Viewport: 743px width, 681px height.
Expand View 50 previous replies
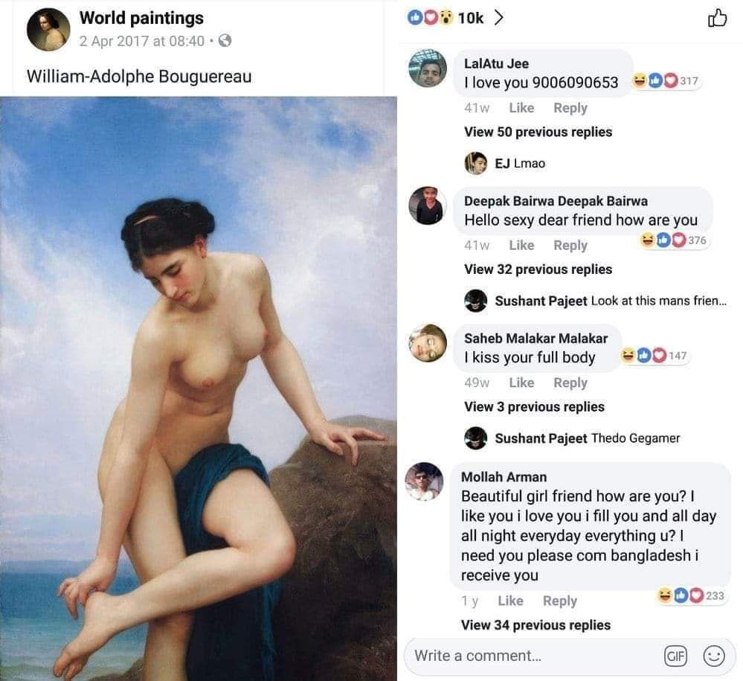coord(538,132)
